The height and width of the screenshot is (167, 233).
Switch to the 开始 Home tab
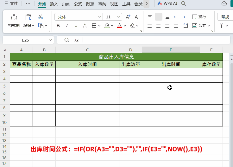click(x=42, y=4)
